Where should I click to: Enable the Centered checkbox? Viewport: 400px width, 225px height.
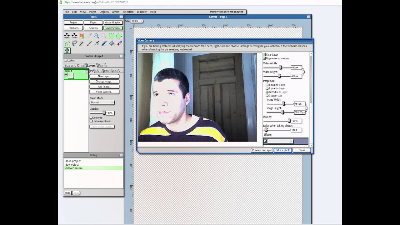(91, 118)
